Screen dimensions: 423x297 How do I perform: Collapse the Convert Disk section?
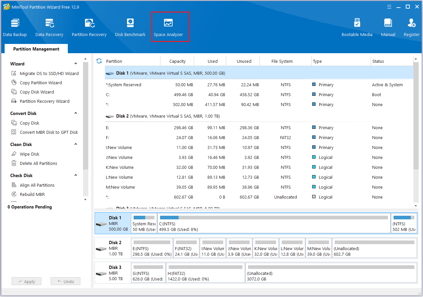tap(76, 113)
